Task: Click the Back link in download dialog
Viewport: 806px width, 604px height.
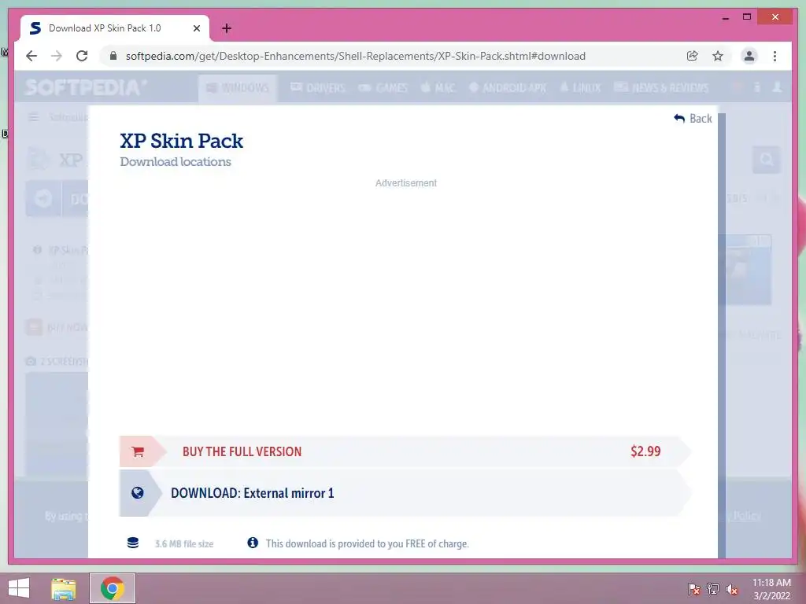Action: pos(693,119)
